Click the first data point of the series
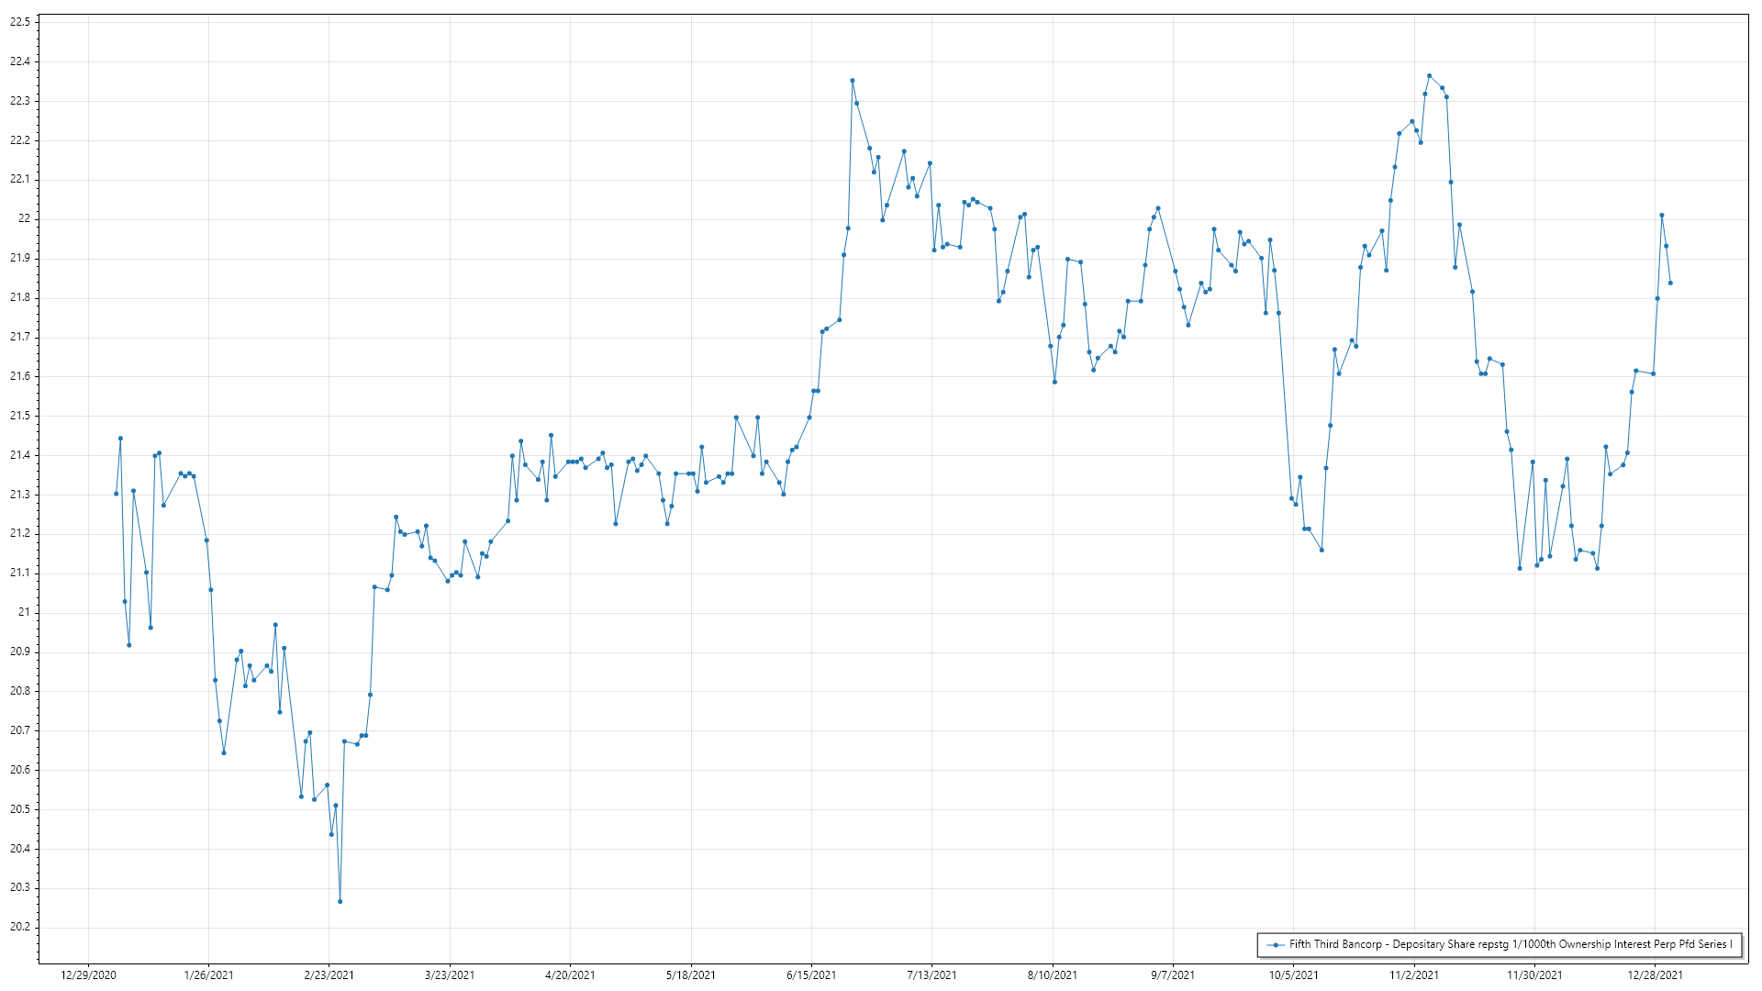The image size is (1762, 991). point(116,494)
